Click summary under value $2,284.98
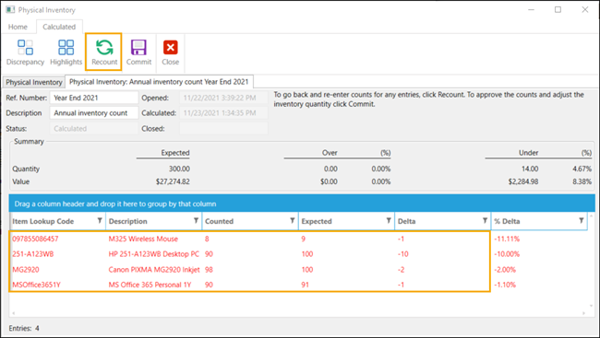Image resolution: width=600 pixels, height=338 pixels. point(523,181)
